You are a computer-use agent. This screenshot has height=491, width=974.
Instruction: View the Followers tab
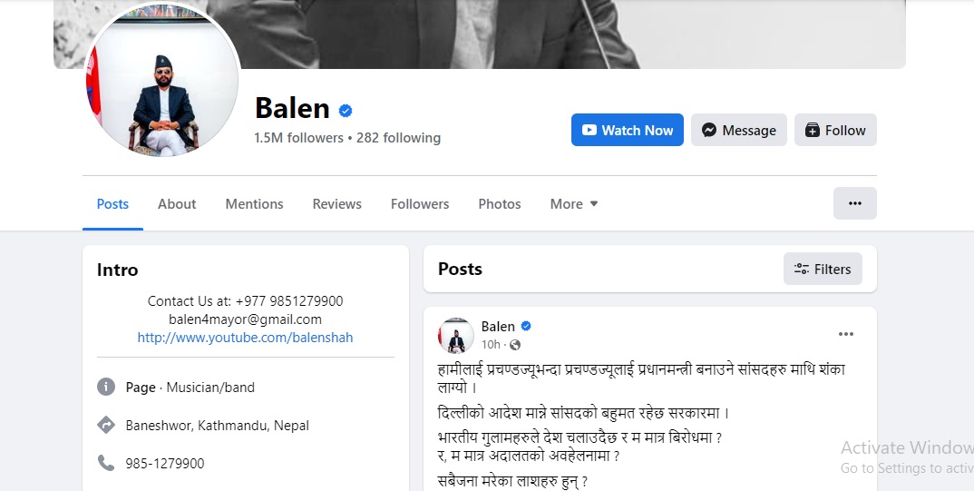point(420,204)
